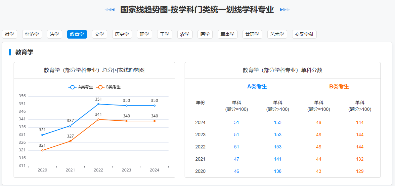Select the 艺术学 tab
Screen dimensions: 395x186
click(277, 34)
